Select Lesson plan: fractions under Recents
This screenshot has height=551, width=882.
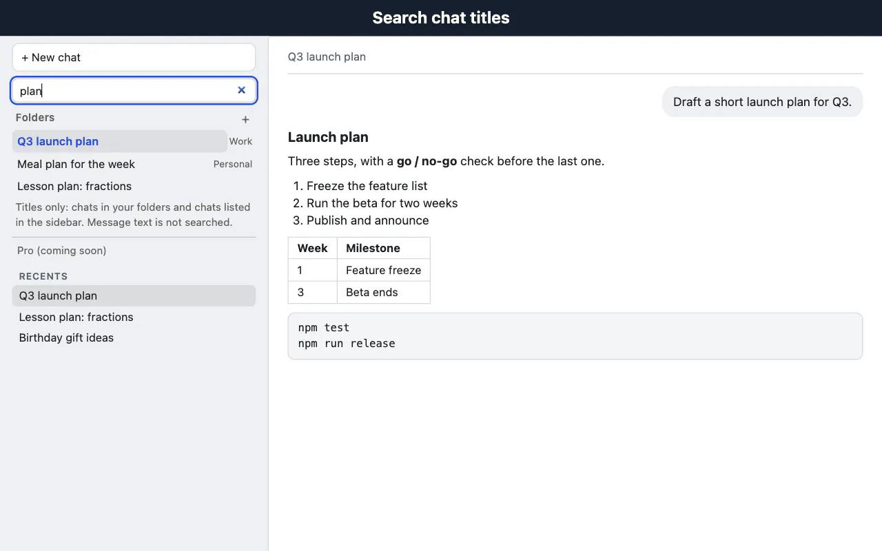[x=134, y=317]
